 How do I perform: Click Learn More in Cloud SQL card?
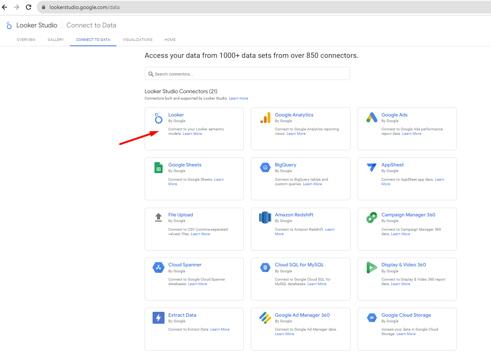(x=317, y=284)
